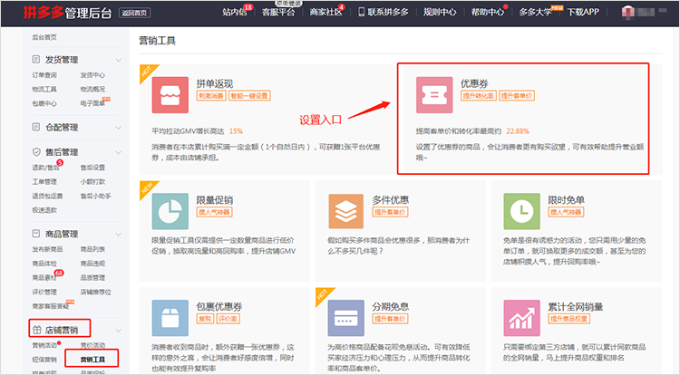Open 售后设置 in sidebar
Viewport: 680px width, 375px height.
pos(92,168)
